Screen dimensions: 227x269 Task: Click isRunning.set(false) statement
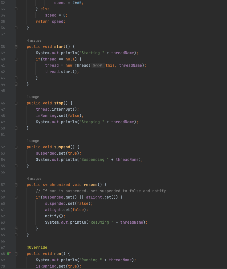(60, 116)
